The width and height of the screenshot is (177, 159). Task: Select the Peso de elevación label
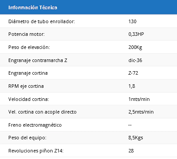(29, 47)
